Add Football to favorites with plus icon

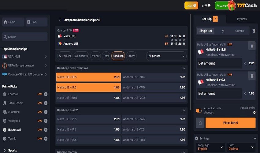pyautogui.click(x=46, y=94)
